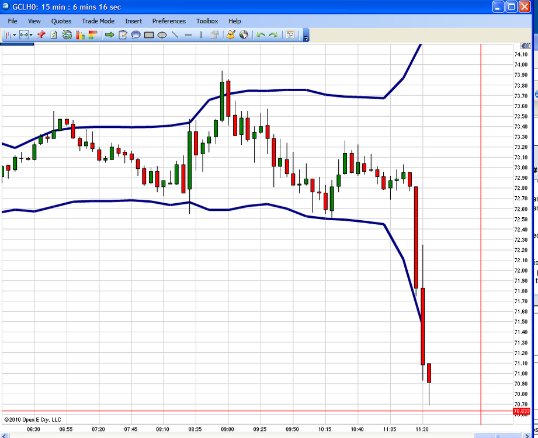Open the toolbar options overflow arrow
The height and width of the screenshot is (438, 538).
(306, 35)
